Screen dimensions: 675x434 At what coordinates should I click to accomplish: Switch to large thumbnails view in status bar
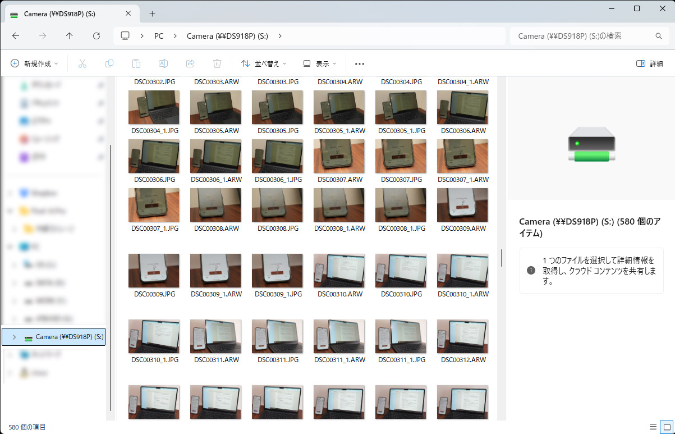click(667, 427)
